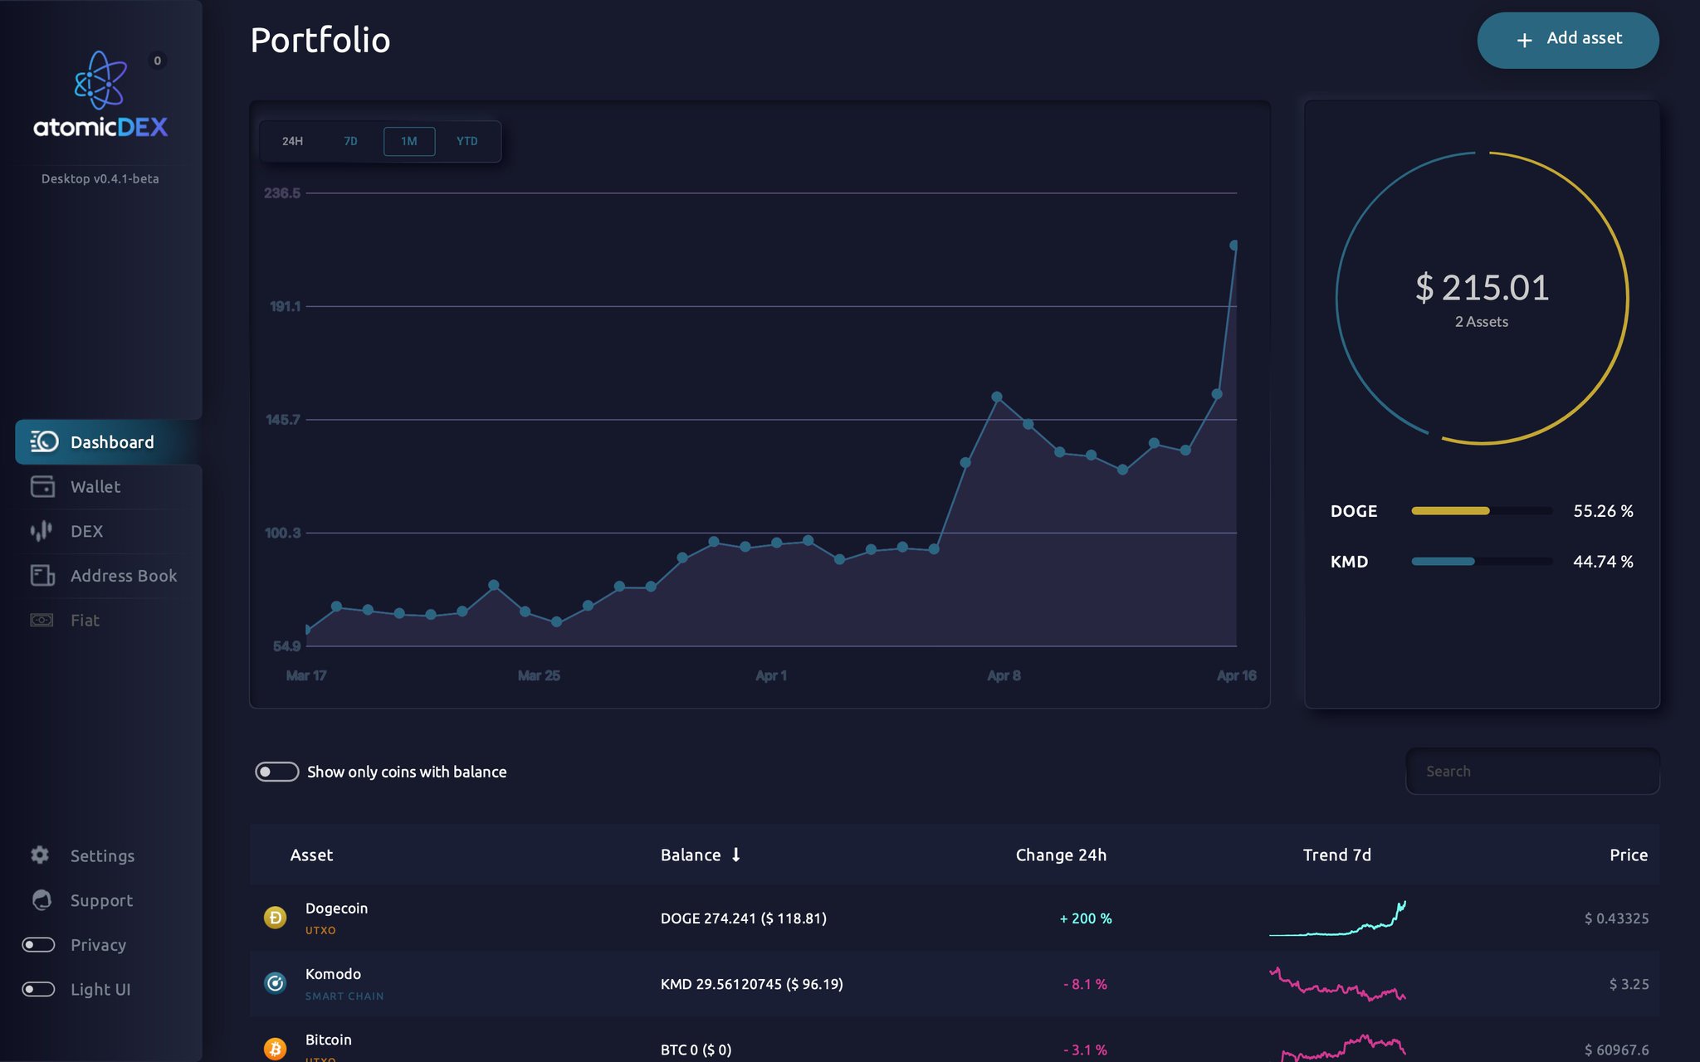Select the 1M chart range

409,141
